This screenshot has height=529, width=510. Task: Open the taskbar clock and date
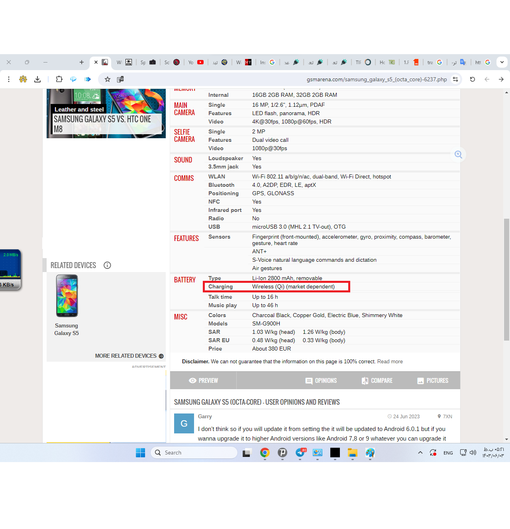(494, 453)
